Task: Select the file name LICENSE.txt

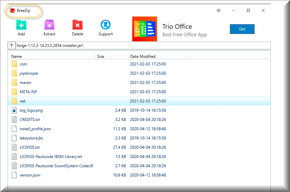Action: 29,147
